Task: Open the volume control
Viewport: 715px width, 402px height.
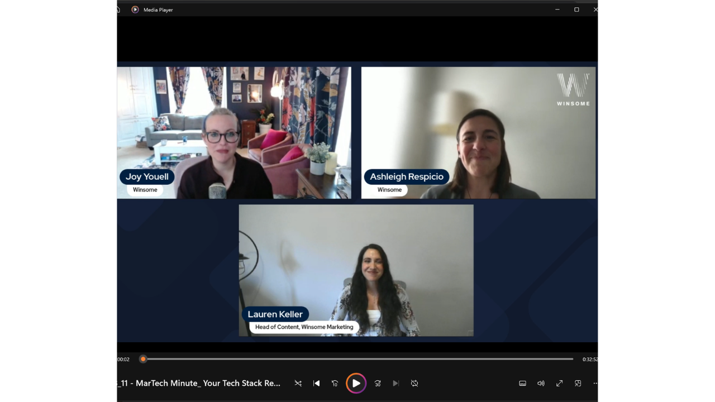Action: point(541,384)
